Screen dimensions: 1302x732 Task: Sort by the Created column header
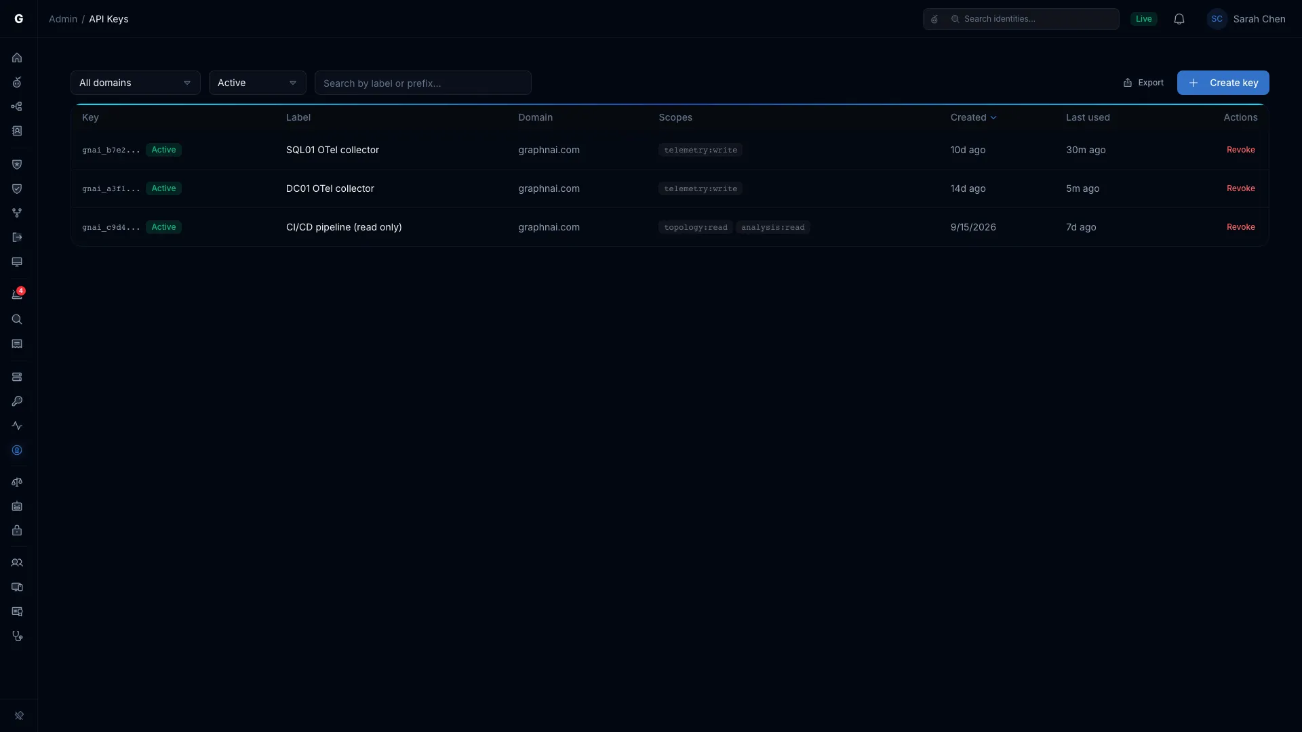[x=973, y=117]
